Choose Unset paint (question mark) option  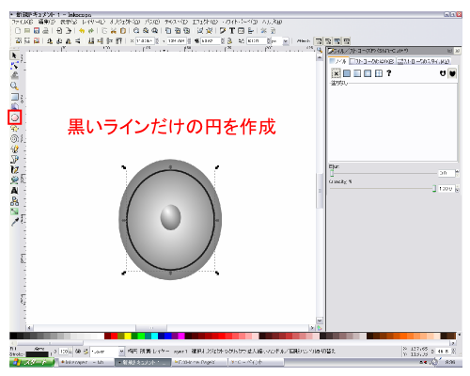click(389, 73)
